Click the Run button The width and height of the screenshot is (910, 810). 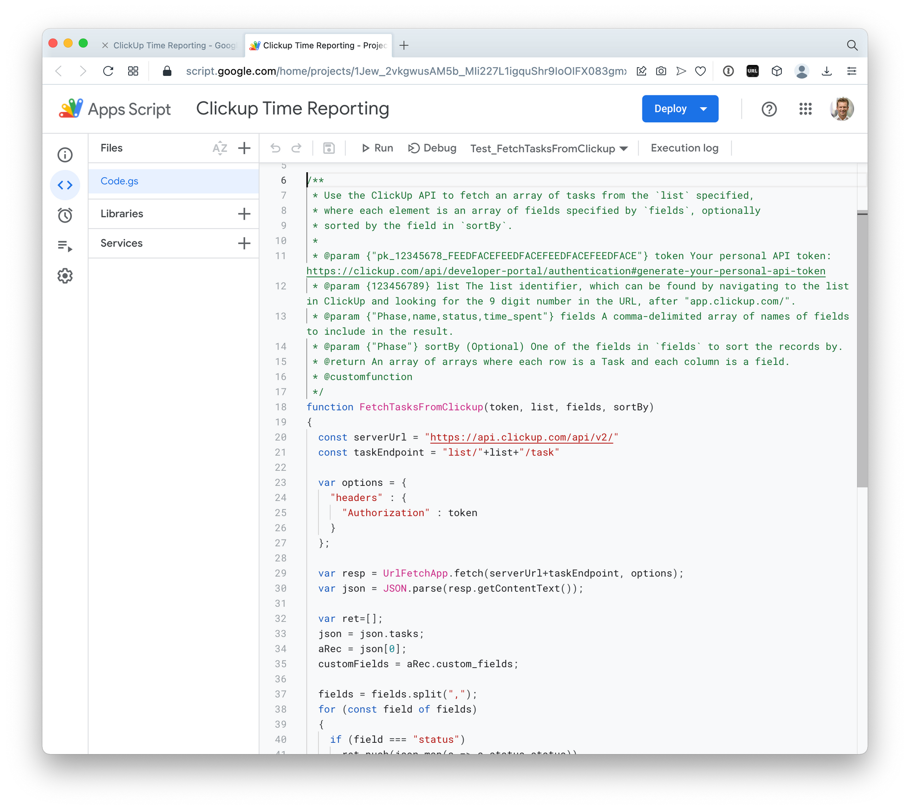378,148
